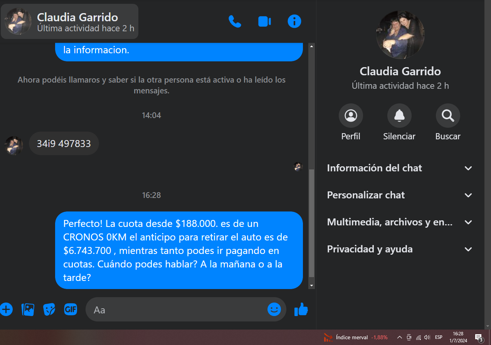Toggle Silenciar notifications bell
491x345 pixels.
pos(399,122)
